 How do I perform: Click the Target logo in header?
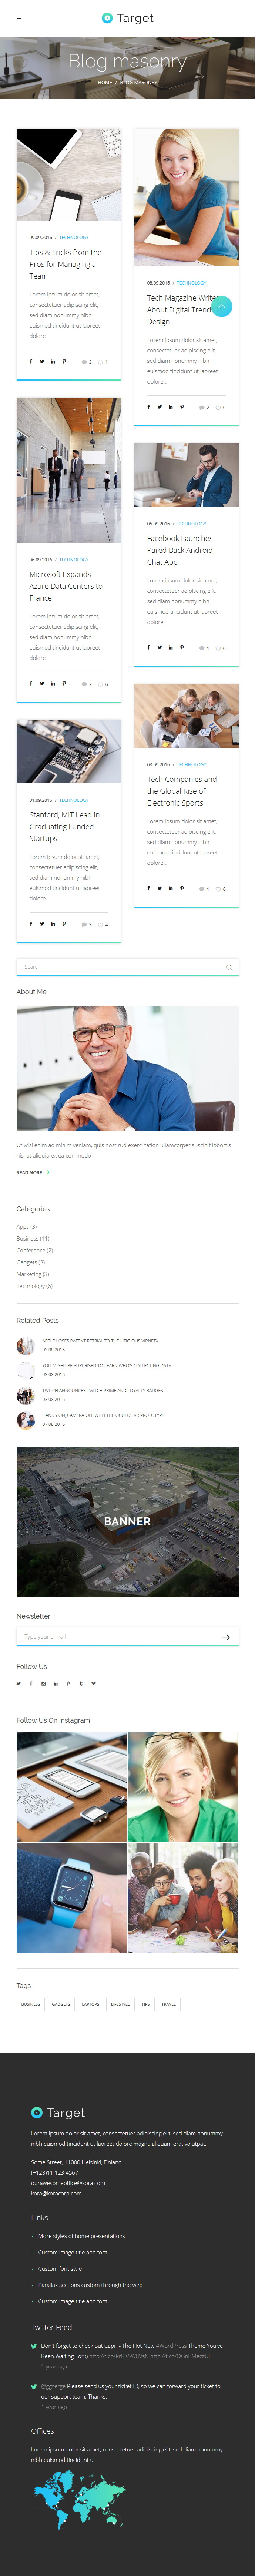(128, 18)
